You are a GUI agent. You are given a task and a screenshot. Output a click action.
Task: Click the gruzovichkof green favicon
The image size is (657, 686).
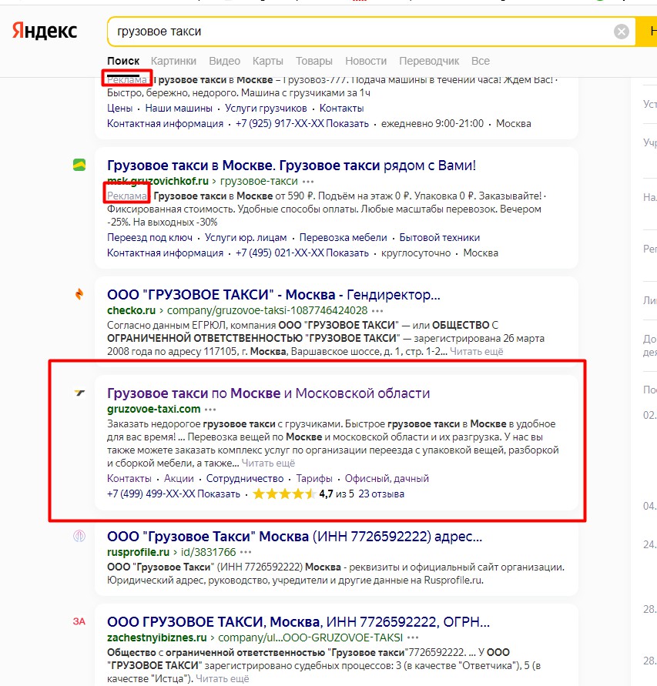tap(79, 165)
